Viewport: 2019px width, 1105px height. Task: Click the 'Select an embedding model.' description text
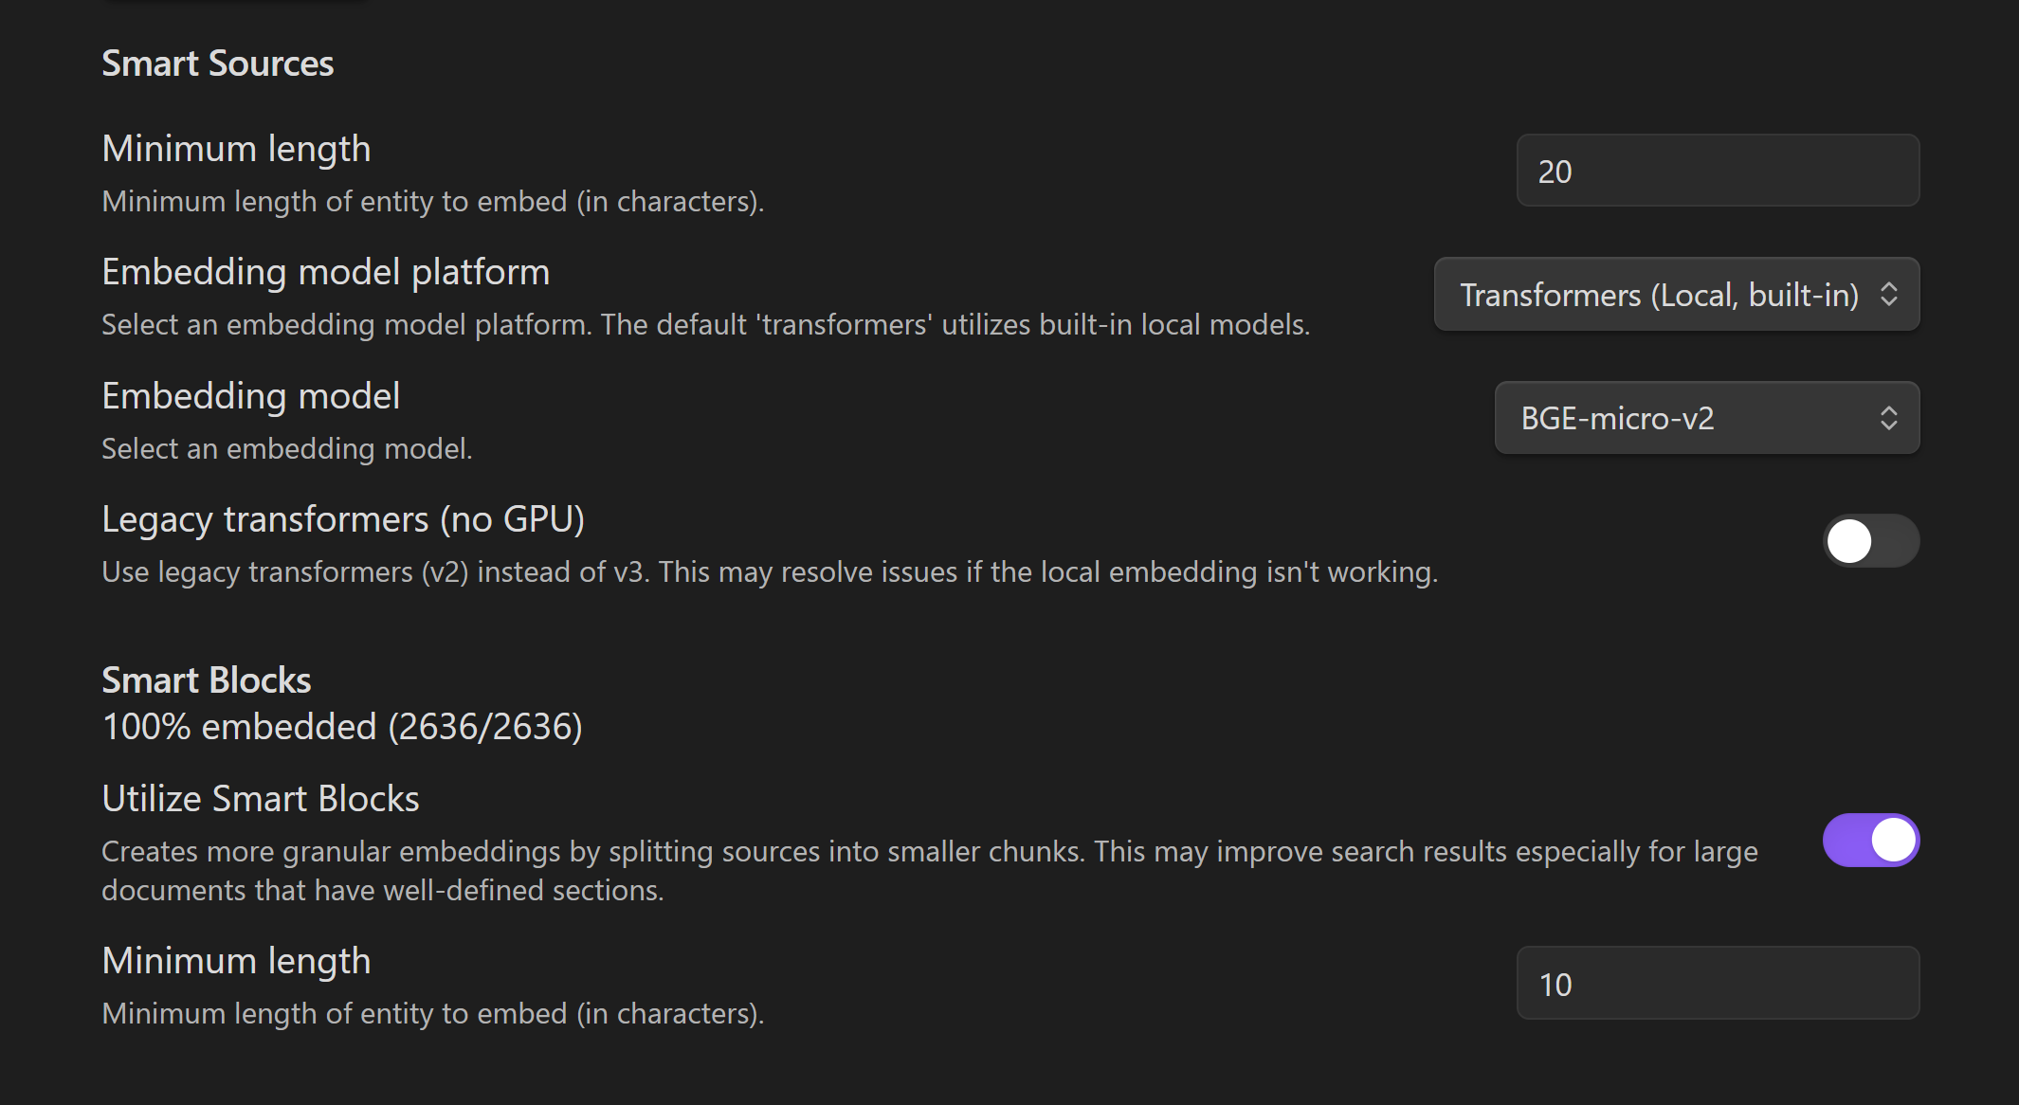pos(287,448)
